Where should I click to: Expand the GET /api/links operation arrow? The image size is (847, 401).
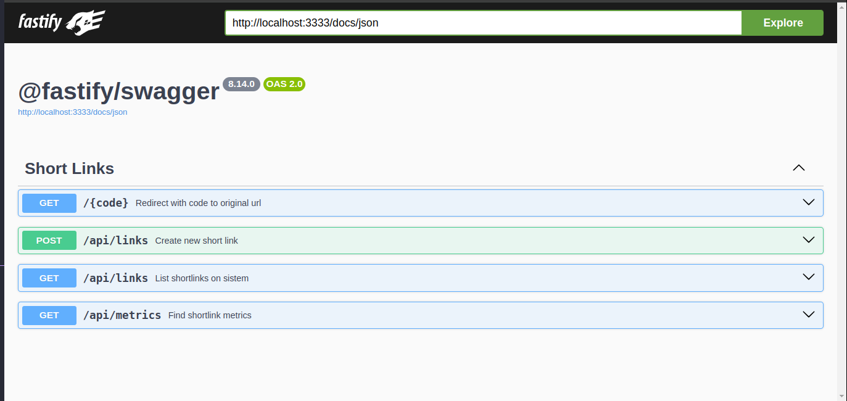point(809,277)
